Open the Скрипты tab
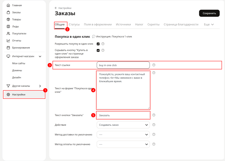The width and height of the screenshot is (225, 161). [x=154, y=25]
